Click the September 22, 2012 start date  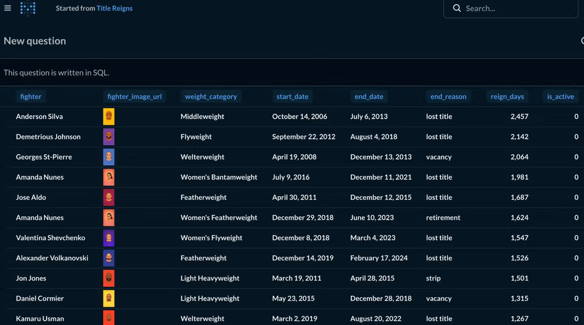304,137
